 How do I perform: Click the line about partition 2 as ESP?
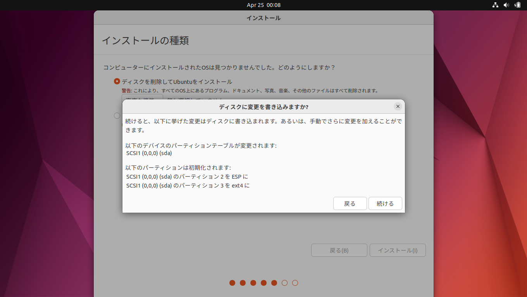tap(187, 177)
